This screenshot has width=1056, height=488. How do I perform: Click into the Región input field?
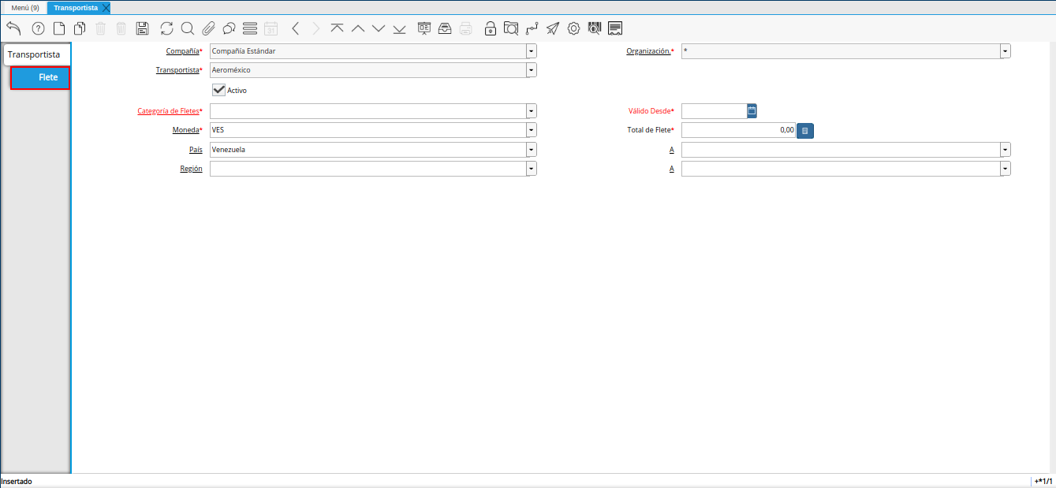pyautogui.click(x=368, y=169)
